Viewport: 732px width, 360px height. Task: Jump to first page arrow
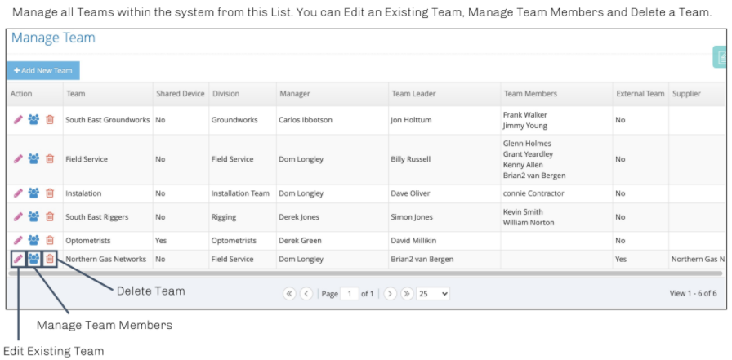289,294
